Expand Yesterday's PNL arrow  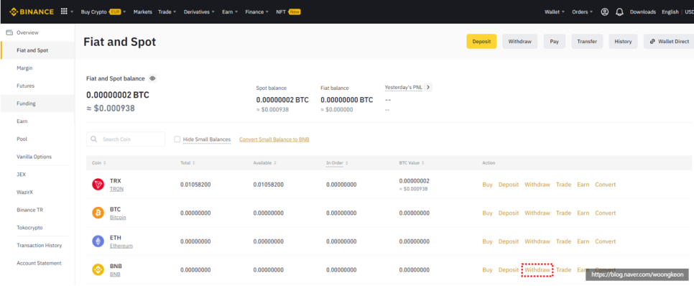coord(428,87)
